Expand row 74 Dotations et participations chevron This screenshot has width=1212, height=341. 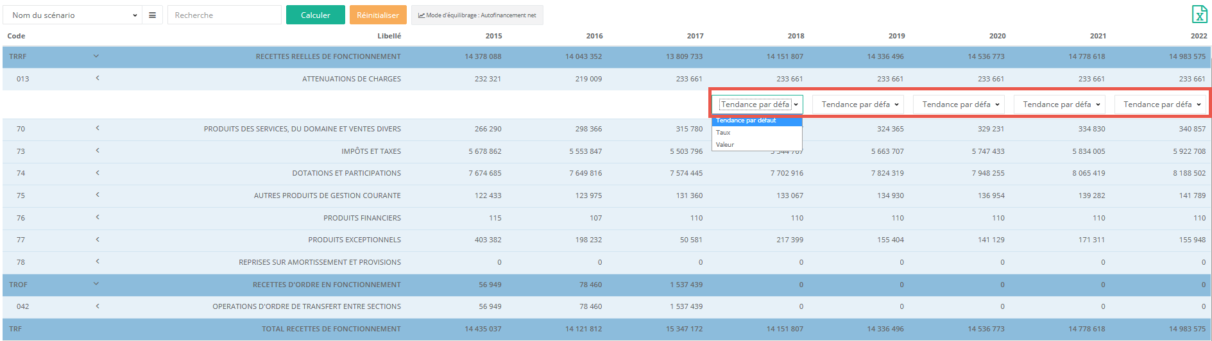click(98, 173)
